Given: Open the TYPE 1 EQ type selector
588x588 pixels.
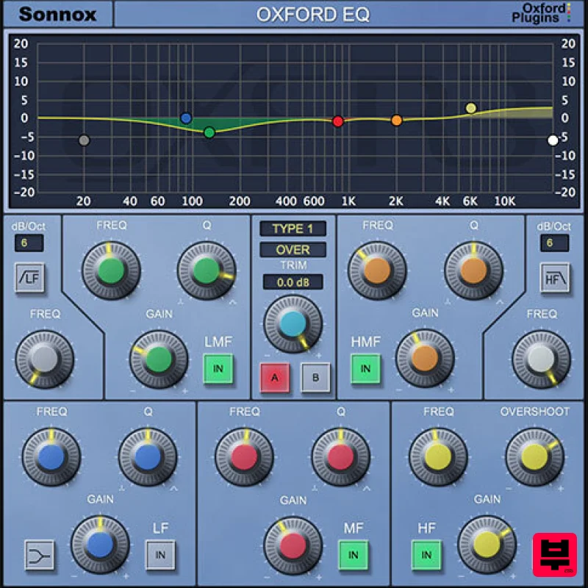Looking at the screenshot, I should pyautogui.click(x=292, y=229).
